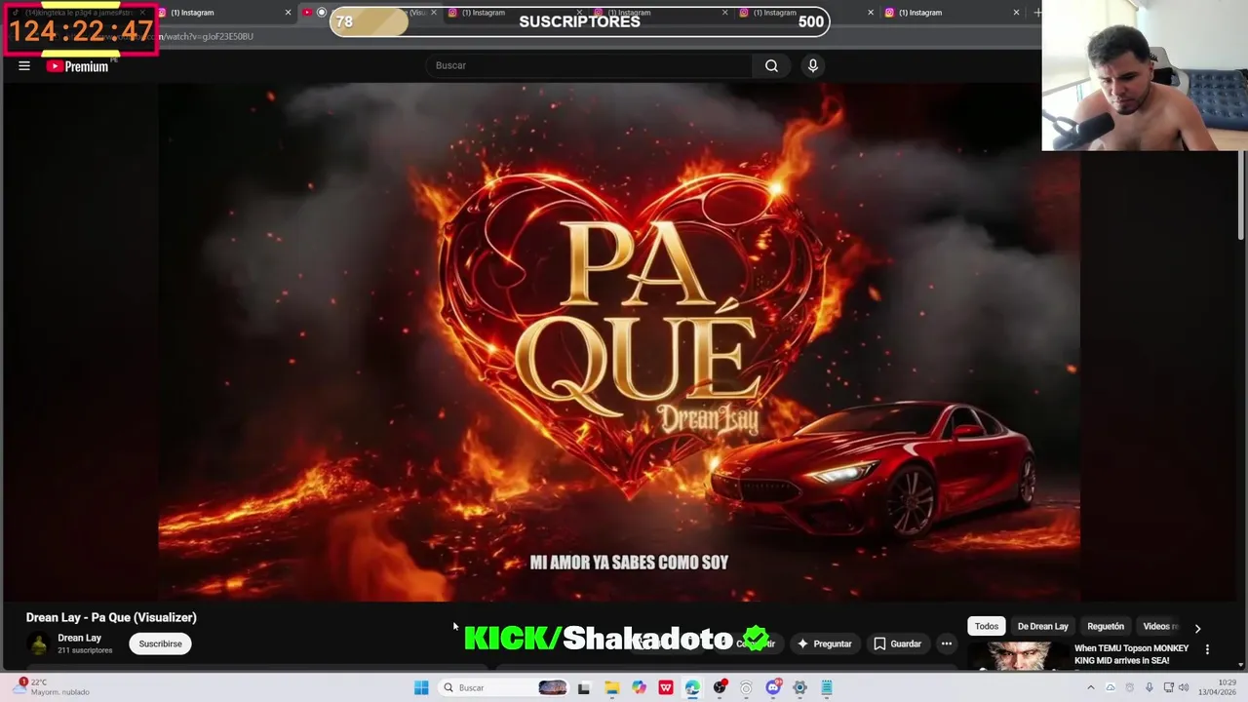Open the Drean Lay channel name link
The height and width of the screenshot is (702, 1248).
click(x=79, y=638)
